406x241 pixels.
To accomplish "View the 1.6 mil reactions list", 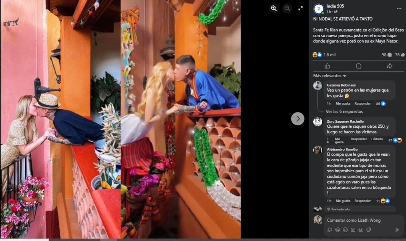I will [x=324, y=55].
